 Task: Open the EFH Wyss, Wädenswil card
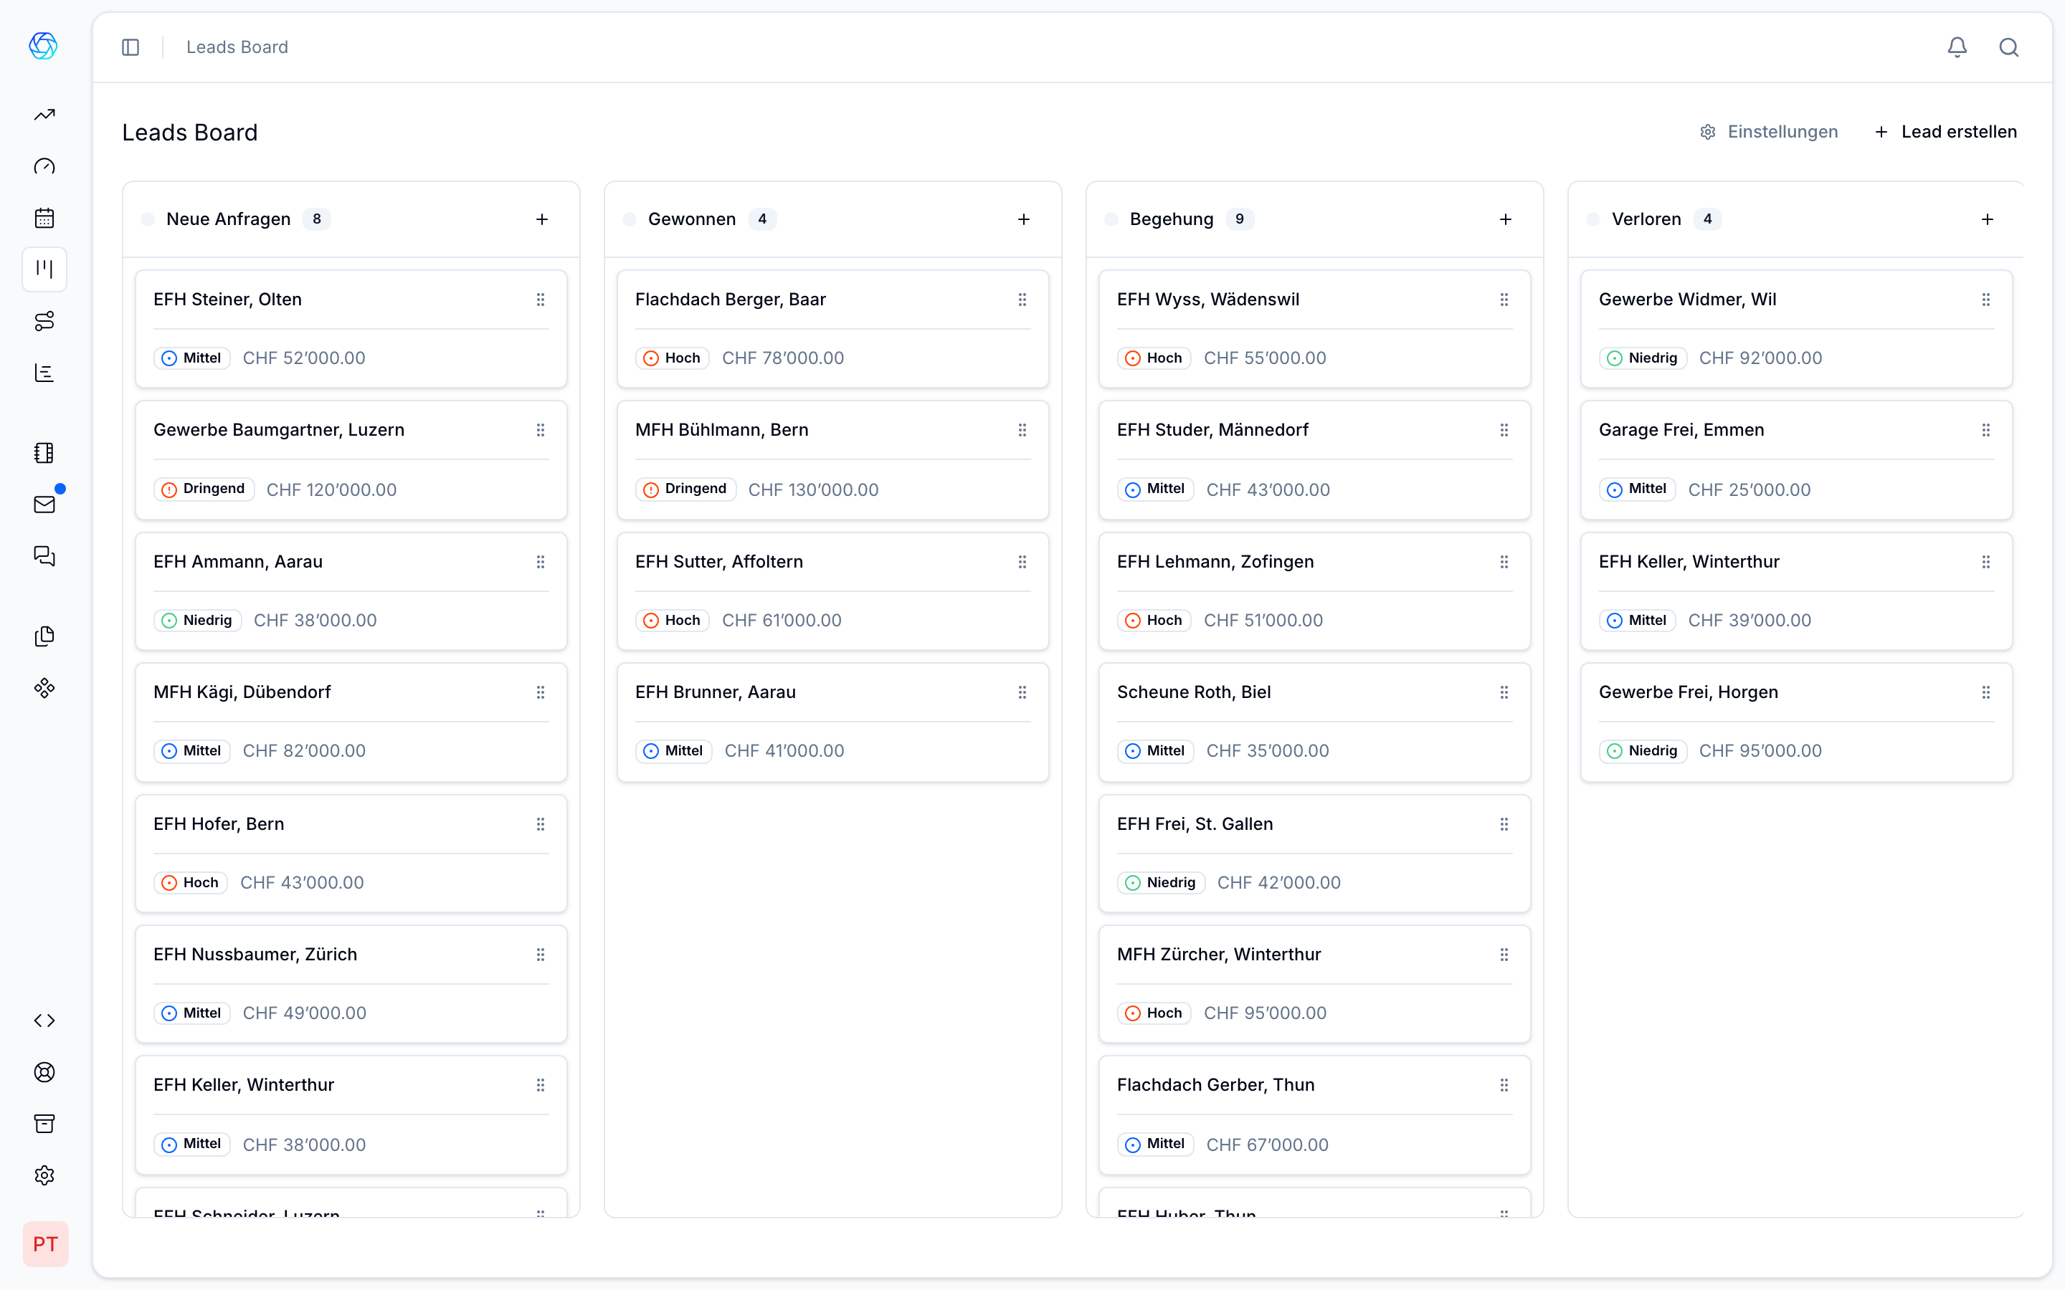click(1207, 300)
